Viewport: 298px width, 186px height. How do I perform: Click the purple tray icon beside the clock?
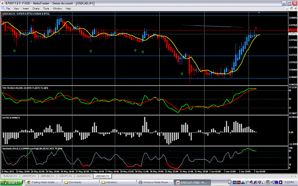280,182
